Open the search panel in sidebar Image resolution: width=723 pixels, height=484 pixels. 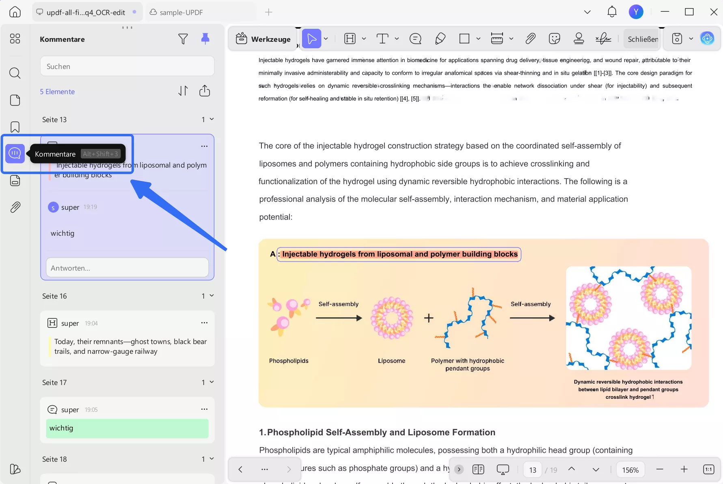(x=15, y=73)
